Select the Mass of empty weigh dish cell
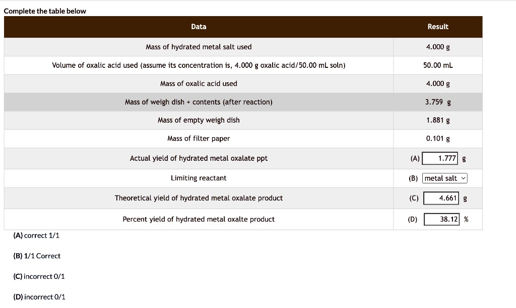This screenshot has height=308, width=516. click(x=199, y=120)
